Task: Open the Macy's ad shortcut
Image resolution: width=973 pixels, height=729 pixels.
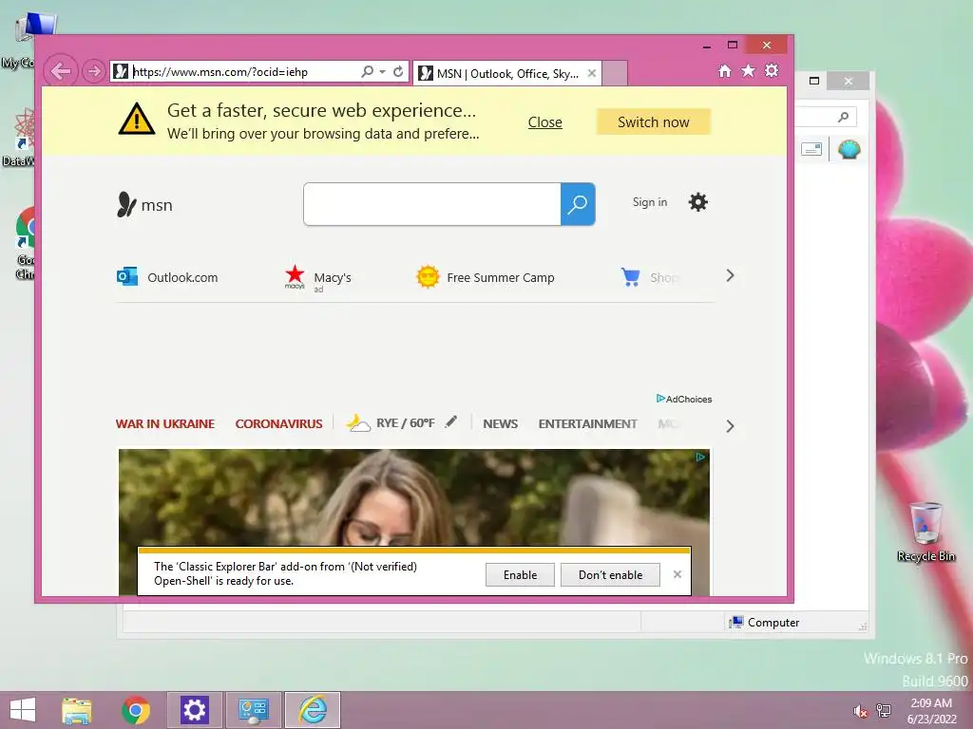Action: [x=317, y=278]
